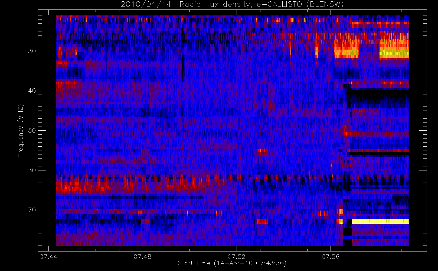
Task: Click the '07:56' time tick label
Action: point(330,257)
